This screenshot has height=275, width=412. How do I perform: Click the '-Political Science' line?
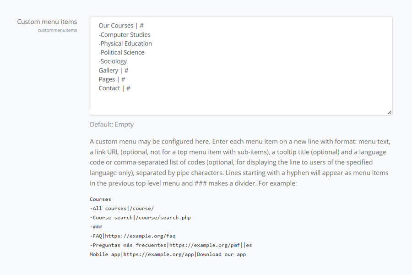coord(121,52)
